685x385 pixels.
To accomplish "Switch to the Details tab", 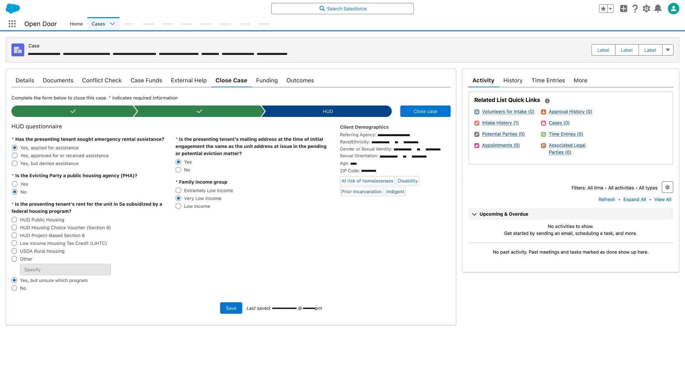I will point(25,81).
